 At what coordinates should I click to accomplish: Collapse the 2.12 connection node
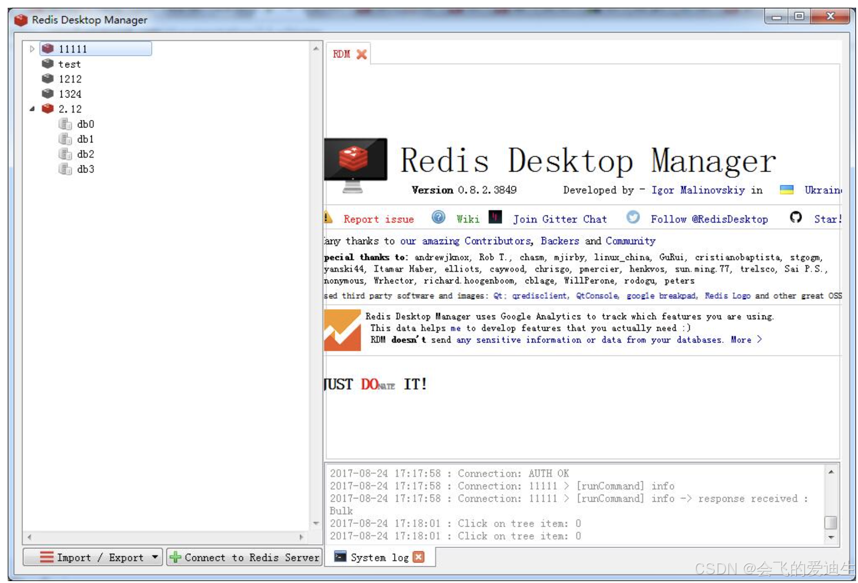point(32,109)
